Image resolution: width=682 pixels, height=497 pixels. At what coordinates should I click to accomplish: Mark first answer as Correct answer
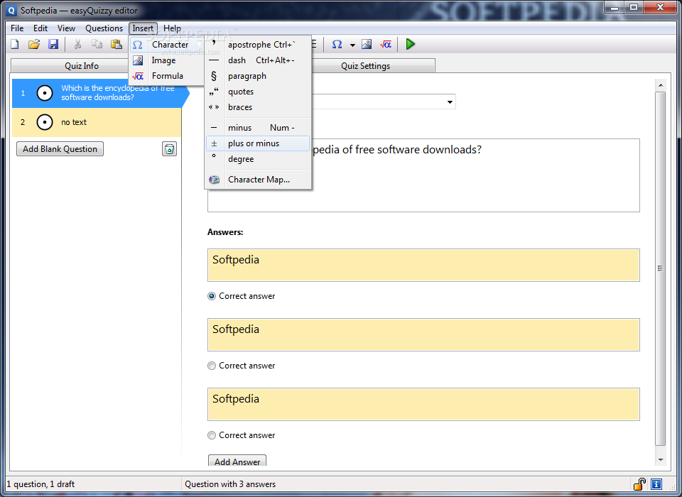242,296
